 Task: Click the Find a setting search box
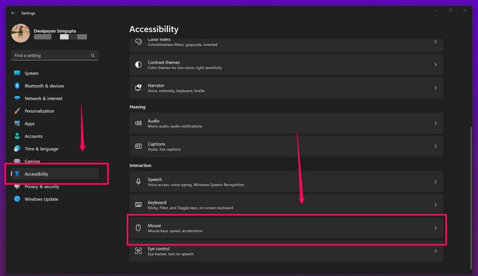(51, 56)
